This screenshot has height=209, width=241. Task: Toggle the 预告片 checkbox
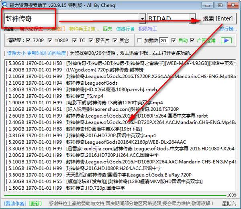[91, 41]
